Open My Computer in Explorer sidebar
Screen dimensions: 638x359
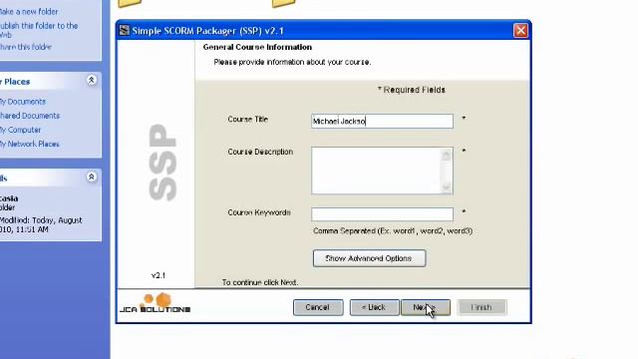20,130
